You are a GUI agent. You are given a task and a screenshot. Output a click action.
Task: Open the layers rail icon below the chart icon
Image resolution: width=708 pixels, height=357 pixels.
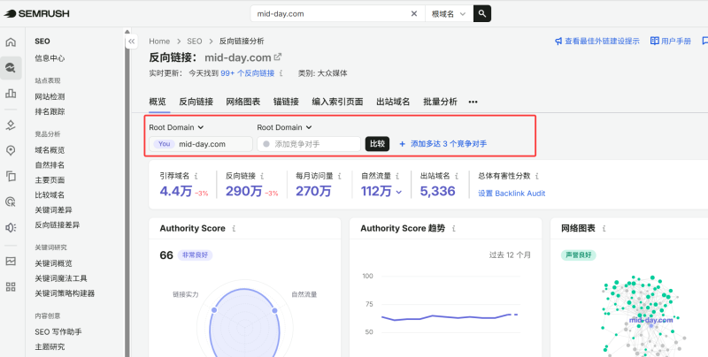coord(11,125)
